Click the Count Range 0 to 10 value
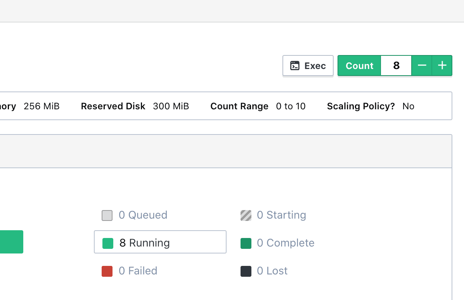Viewport: 464px width, 300px height. pos(291,106)
